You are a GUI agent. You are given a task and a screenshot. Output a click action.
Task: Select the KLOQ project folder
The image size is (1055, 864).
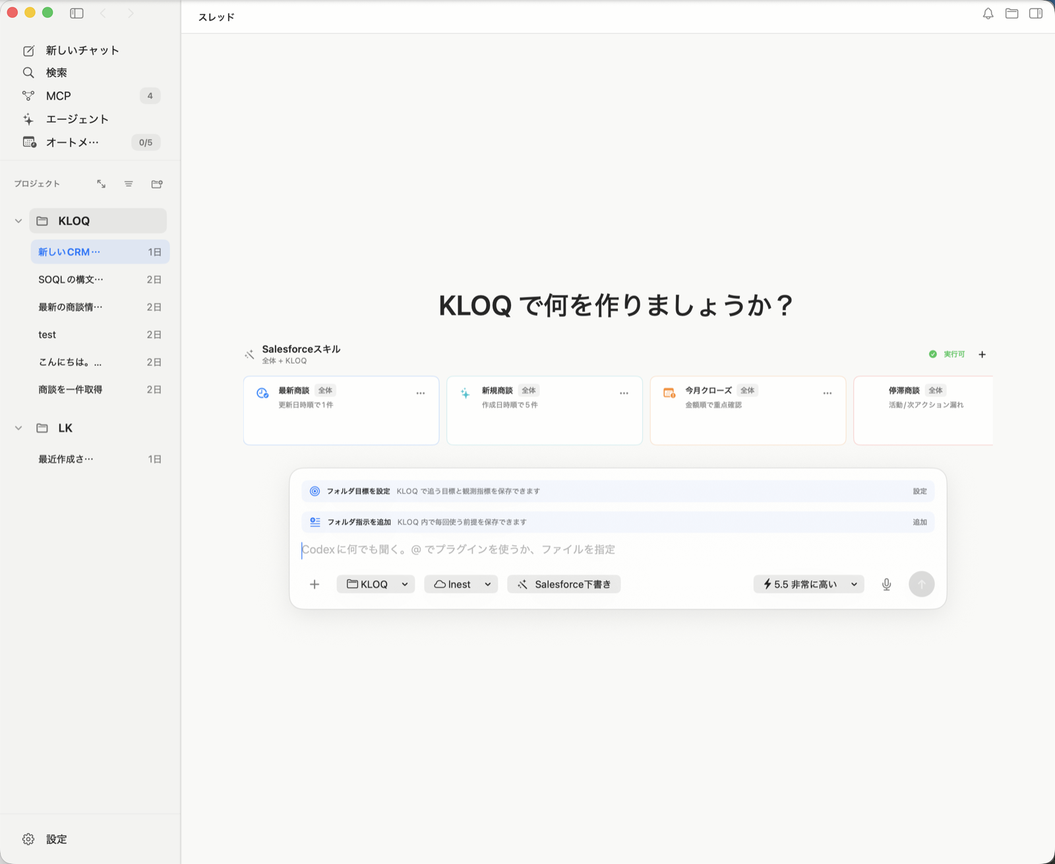[98, 221]
